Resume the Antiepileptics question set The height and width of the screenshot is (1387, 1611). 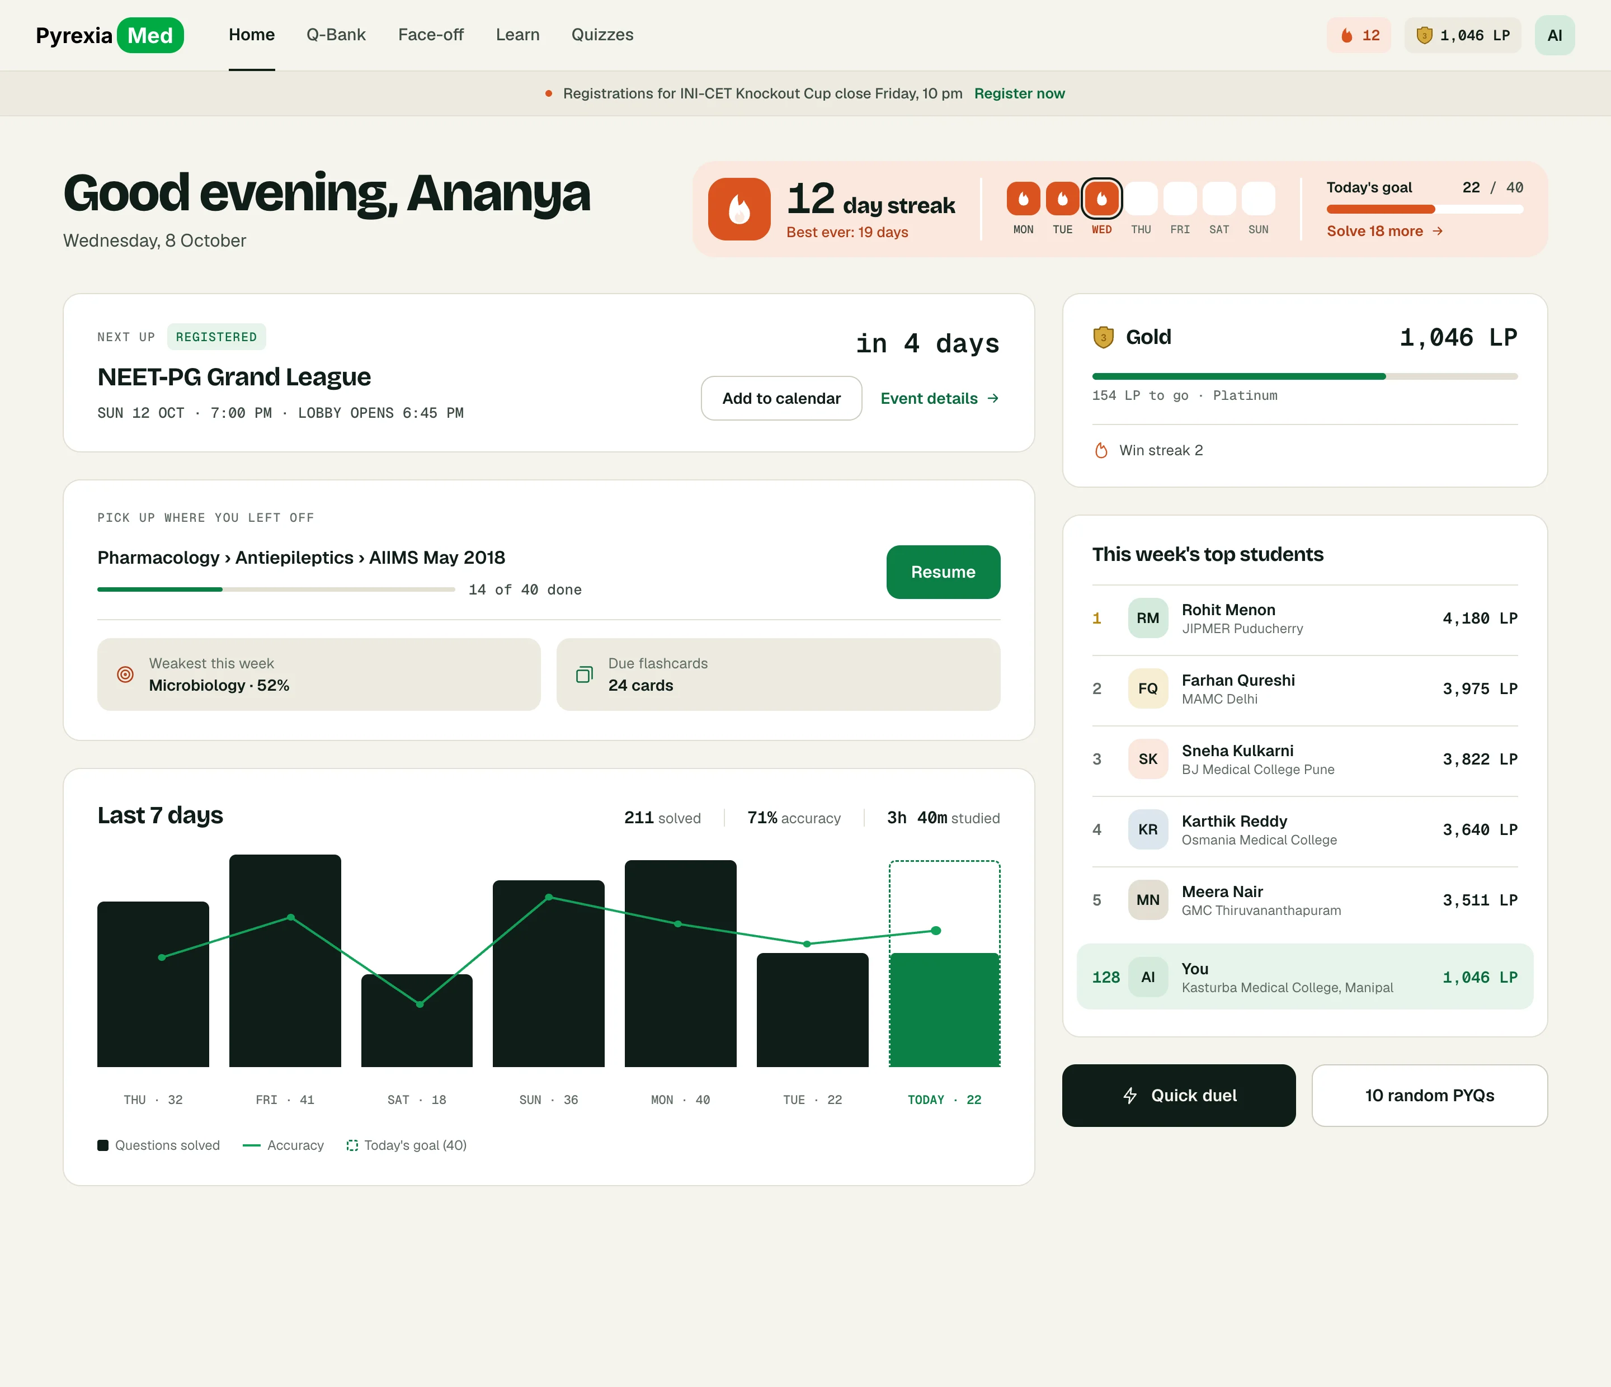943,572
